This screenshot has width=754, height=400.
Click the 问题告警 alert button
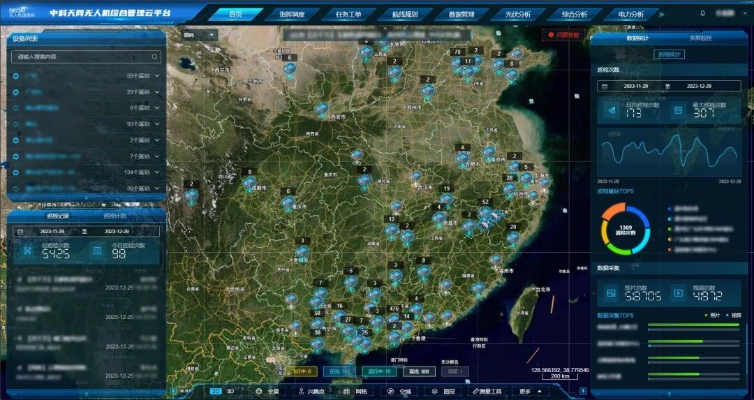click(x=563, y=35)
